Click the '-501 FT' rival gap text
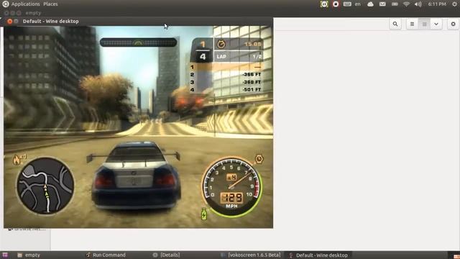Image resolution: width=460 pixels, height=259 pixels. point(252,89)
